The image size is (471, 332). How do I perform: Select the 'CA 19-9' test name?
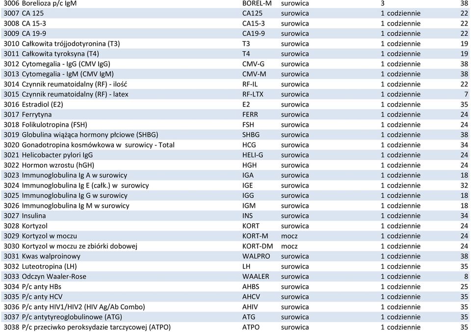point(34,33)
